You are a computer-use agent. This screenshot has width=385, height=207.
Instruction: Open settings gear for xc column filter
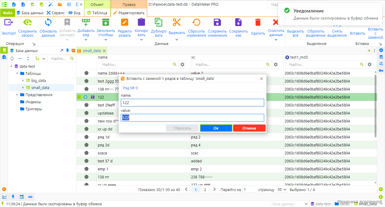(276, 64)
